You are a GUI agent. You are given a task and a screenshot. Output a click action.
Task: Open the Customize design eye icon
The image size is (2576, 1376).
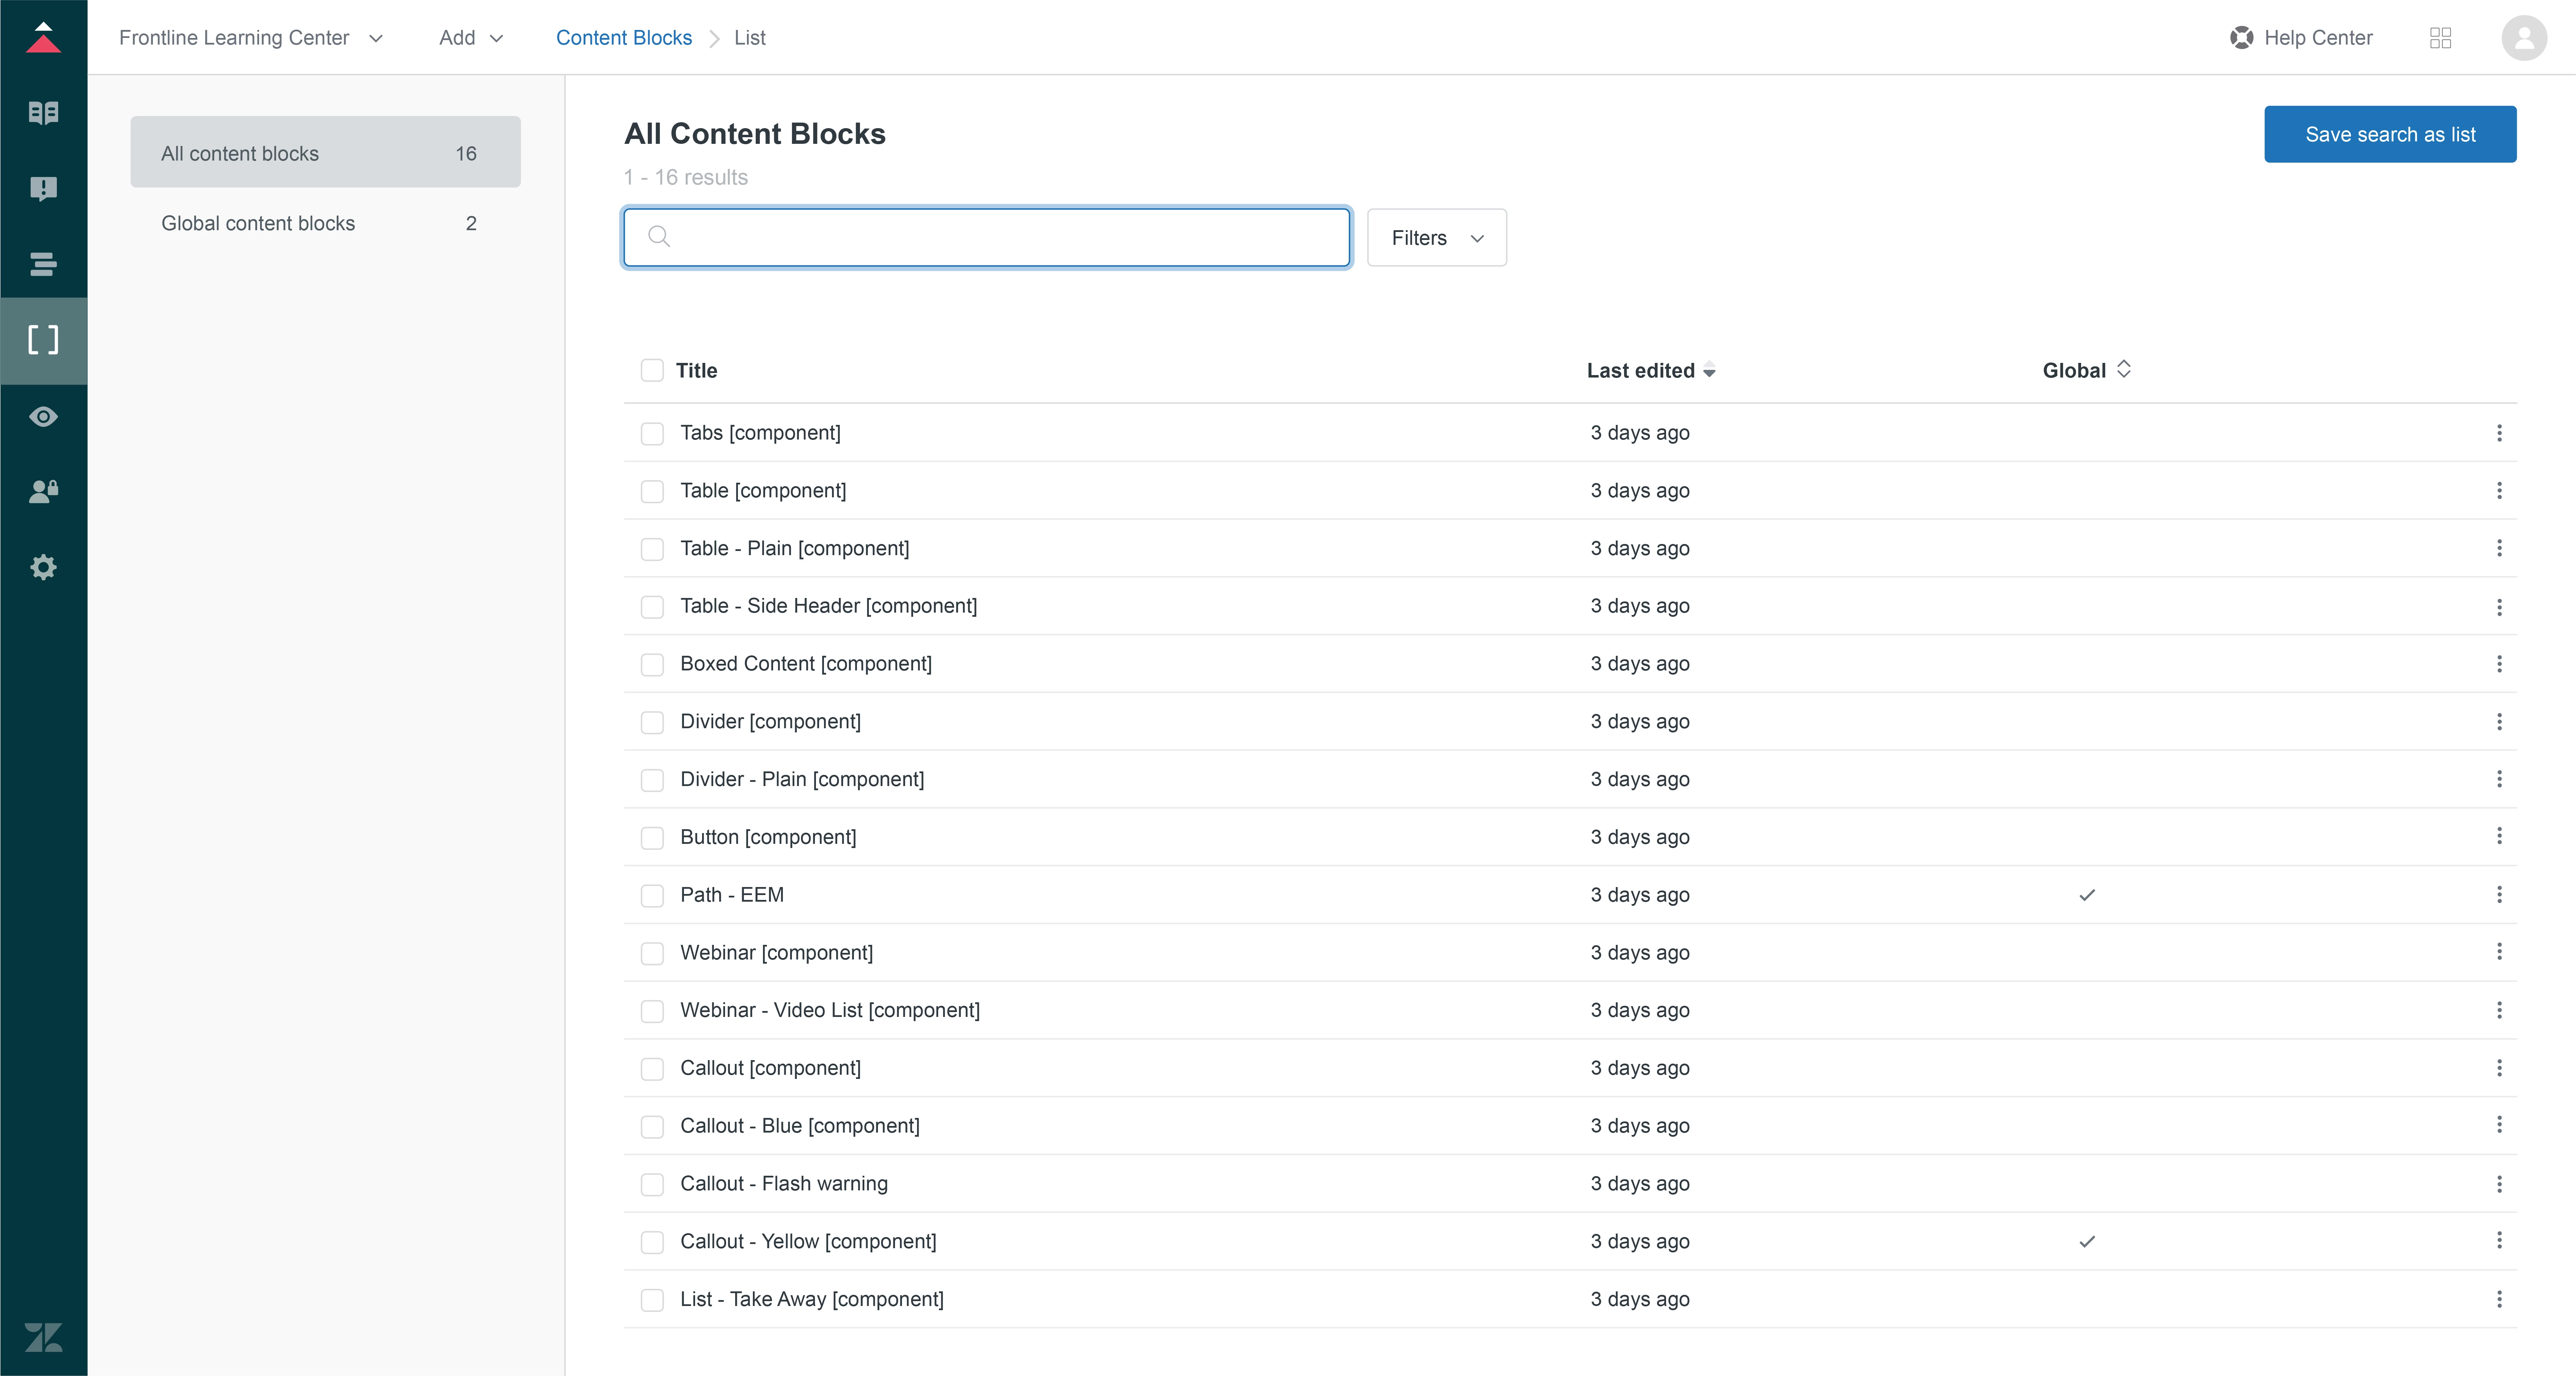click(43, 416)
